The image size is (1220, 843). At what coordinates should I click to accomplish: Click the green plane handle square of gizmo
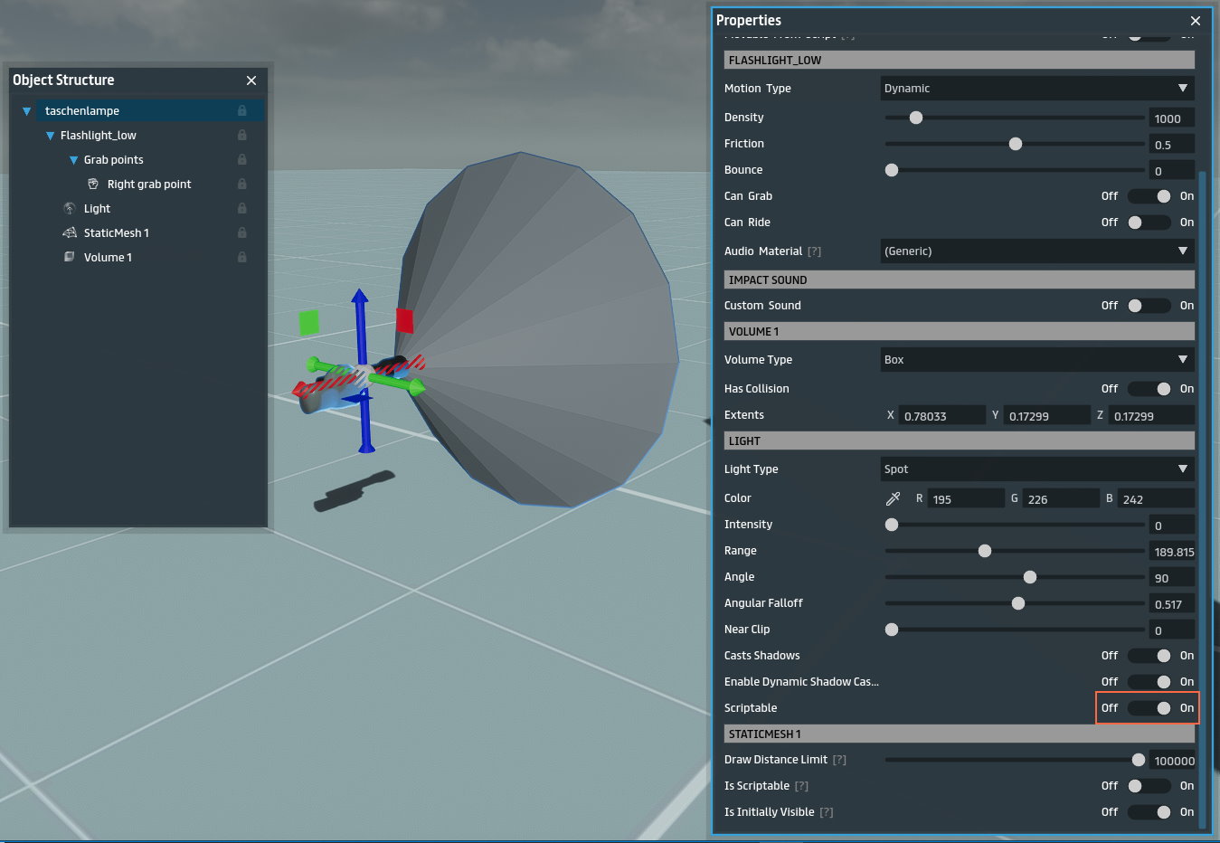(x=309, y=323)
